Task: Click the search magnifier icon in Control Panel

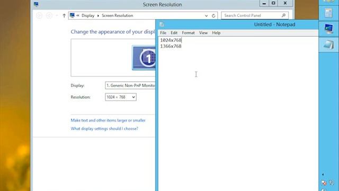Action: coord(283,15)
